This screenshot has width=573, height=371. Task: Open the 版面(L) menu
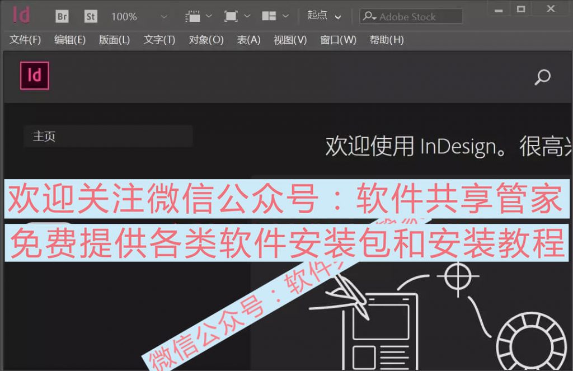coord(114,40)
